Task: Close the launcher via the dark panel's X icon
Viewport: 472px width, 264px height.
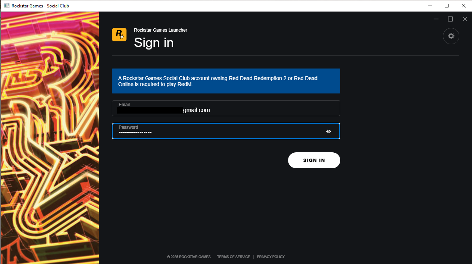Action: coord(465,19)
